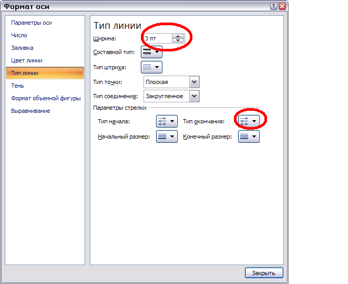Increase line width with up spinner arrow
This screenshot has height=284, width=348.
coord(179,36)
